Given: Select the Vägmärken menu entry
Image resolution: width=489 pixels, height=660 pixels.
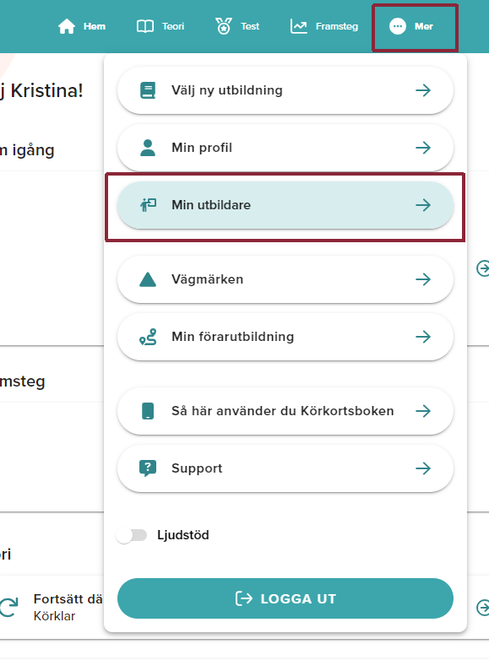Looking at the screenshot, I should 285,279.
